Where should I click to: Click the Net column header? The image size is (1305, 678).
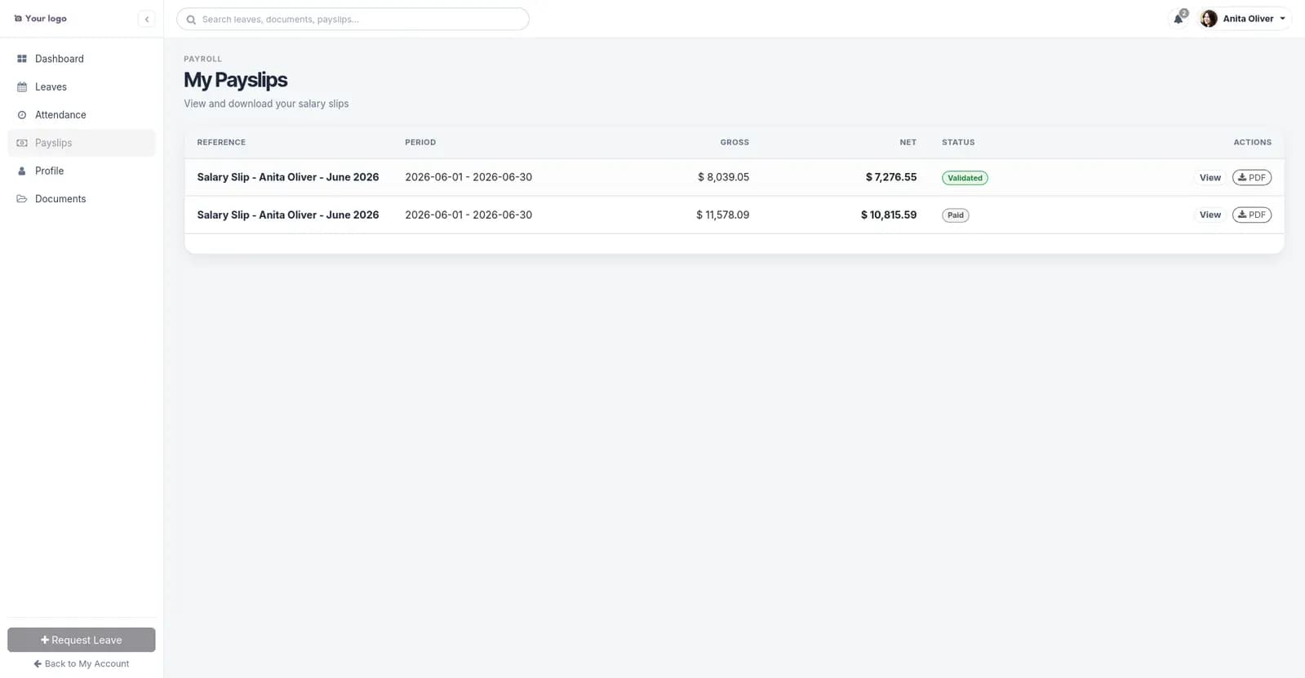(908, 142)
